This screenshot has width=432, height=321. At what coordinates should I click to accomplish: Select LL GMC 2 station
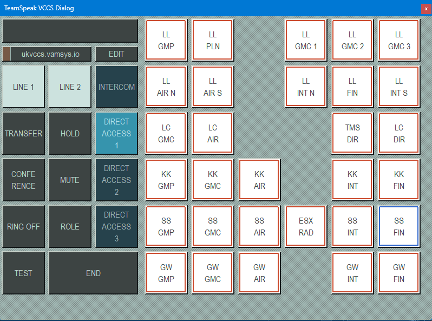pyautogui.click(x=352, y=41)
